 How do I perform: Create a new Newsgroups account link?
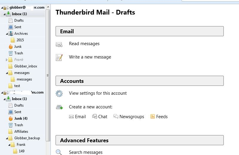132,116
